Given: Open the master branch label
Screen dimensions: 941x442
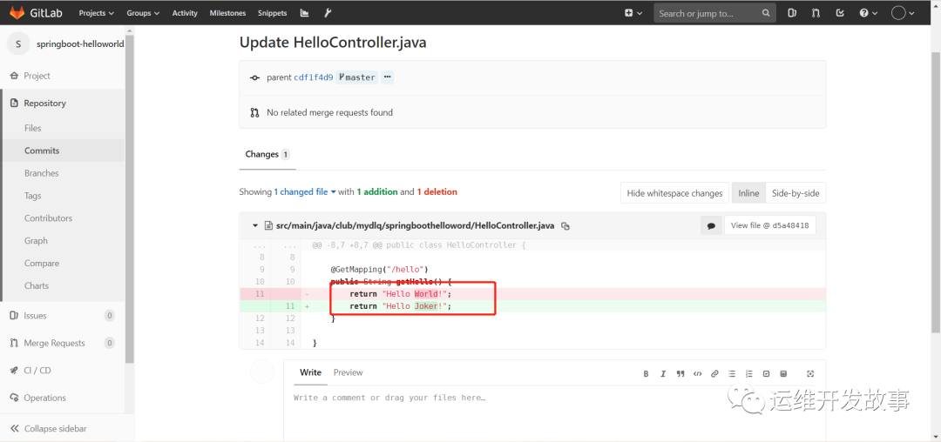Looking at the screenshot, I should pos(356,77).
